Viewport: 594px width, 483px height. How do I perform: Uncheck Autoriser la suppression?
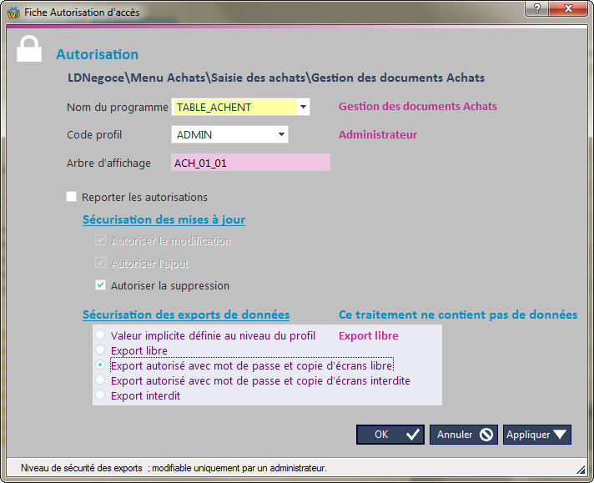tap(101, 285)
